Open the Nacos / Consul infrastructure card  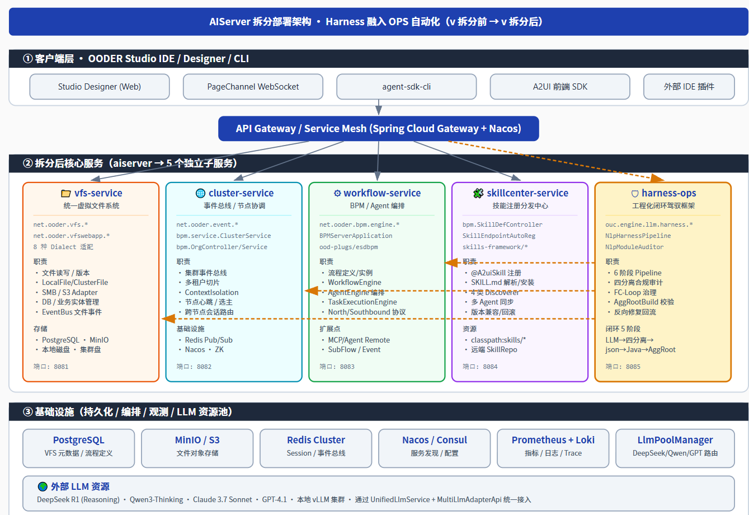435,448
